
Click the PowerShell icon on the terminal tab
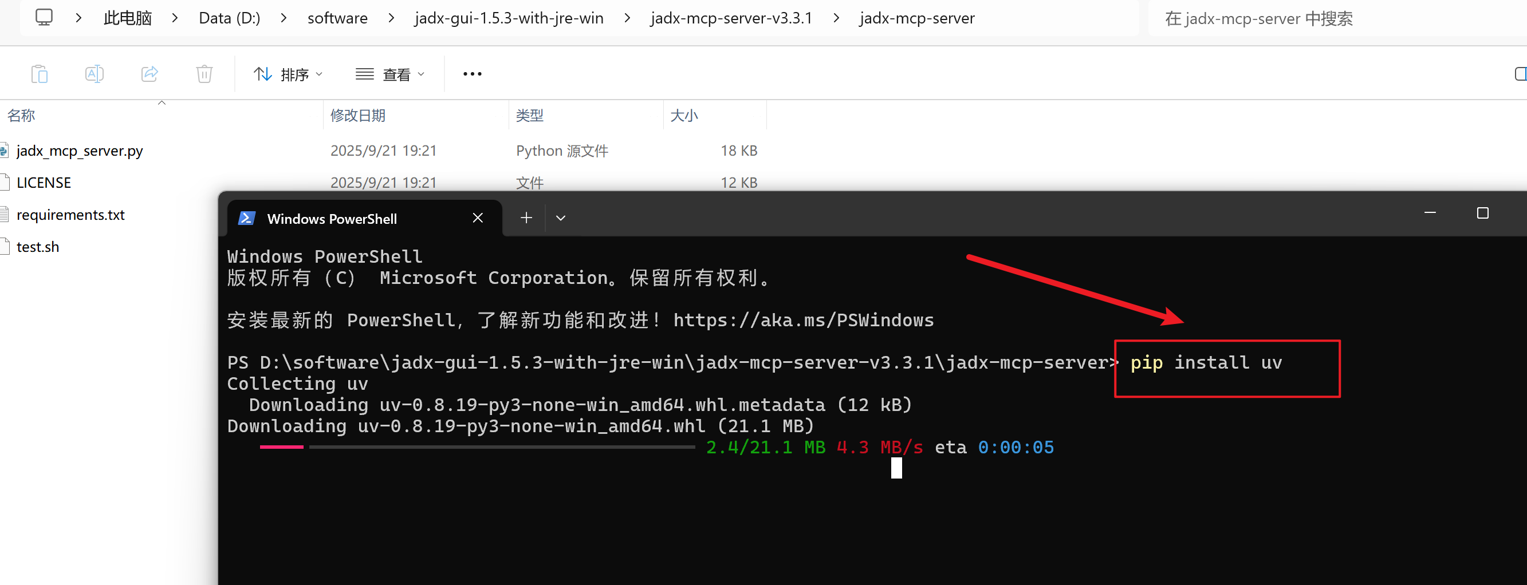click(247, 219)
